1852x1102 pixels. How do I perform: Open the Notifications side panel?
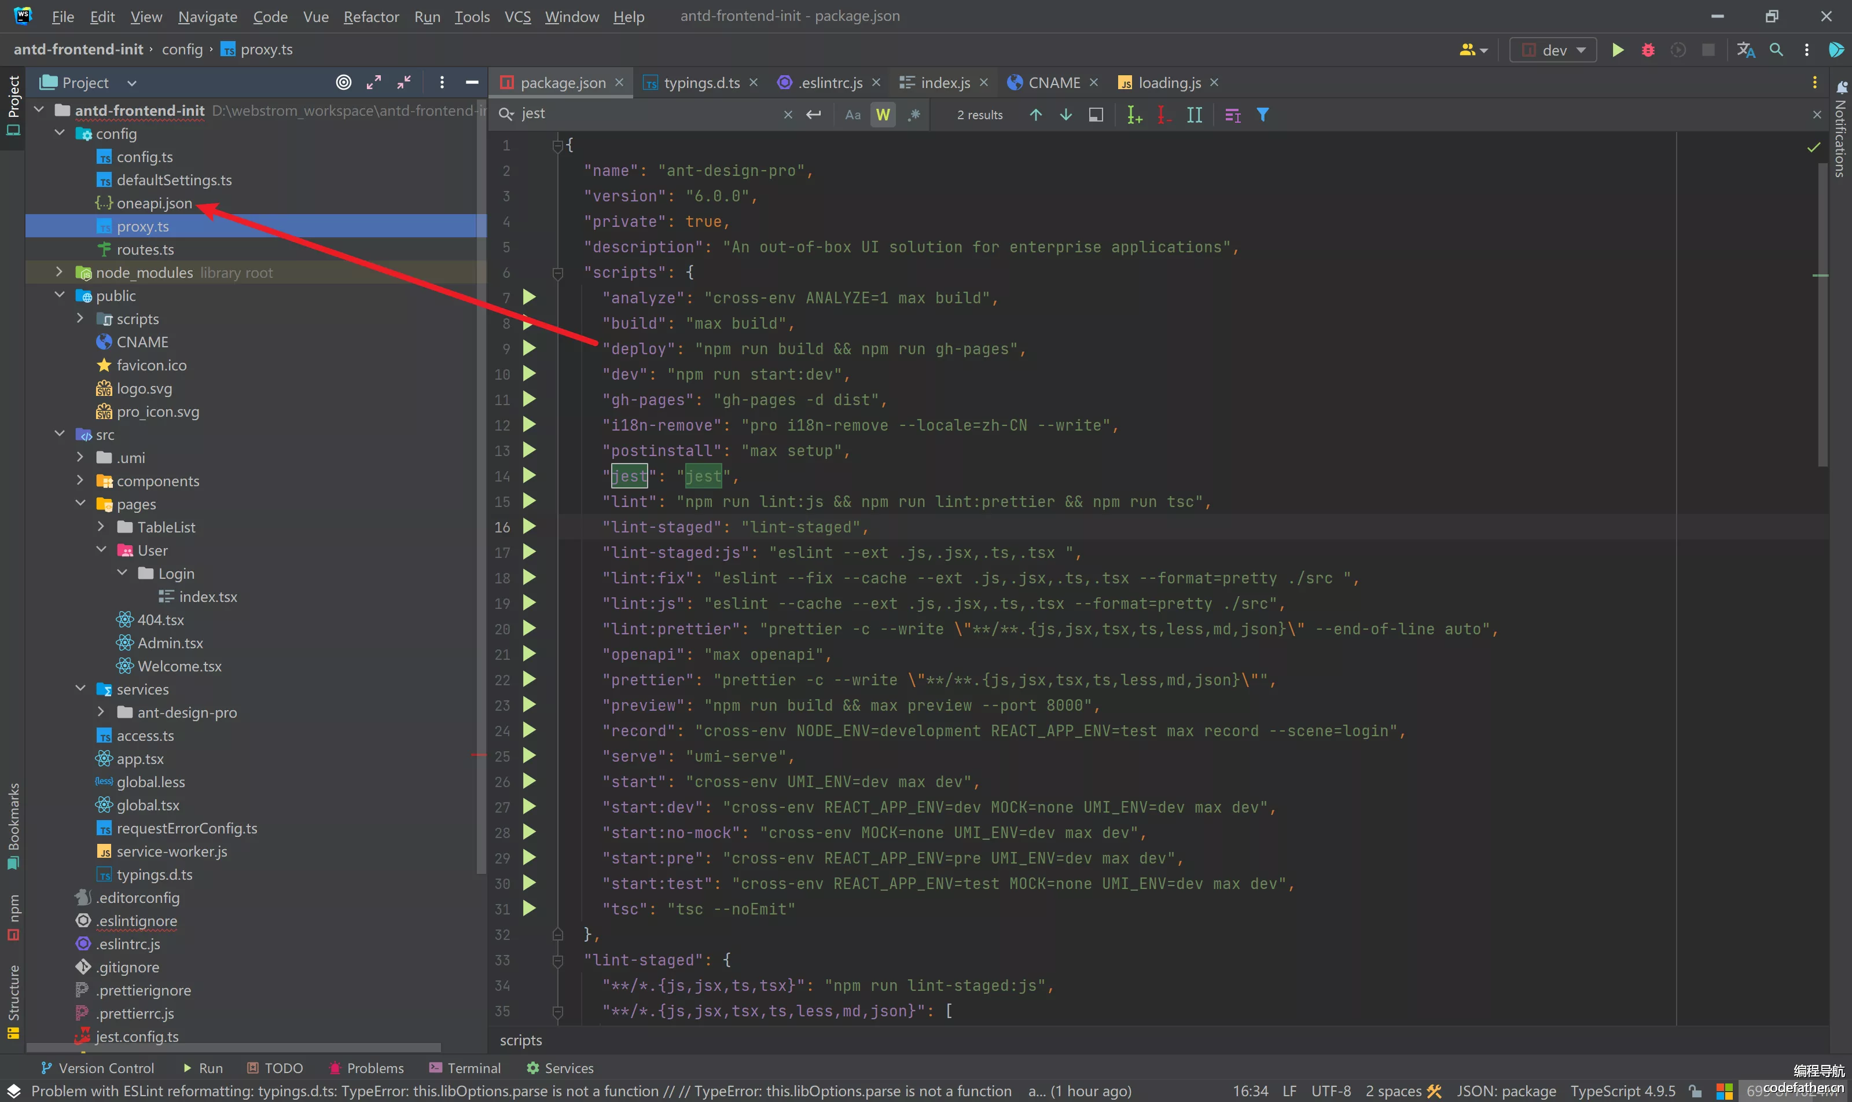click(x=1840, y=128)
